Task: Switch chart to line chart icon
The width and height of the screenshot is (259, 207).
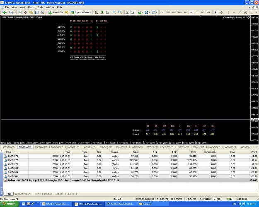Action: click(108, 12)
